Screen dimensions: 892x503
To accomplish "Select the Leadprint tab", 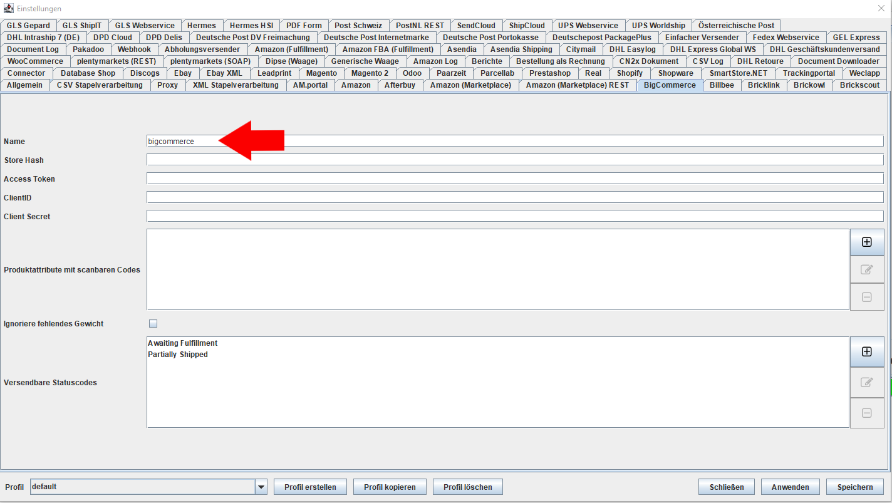I will point(274,73).
